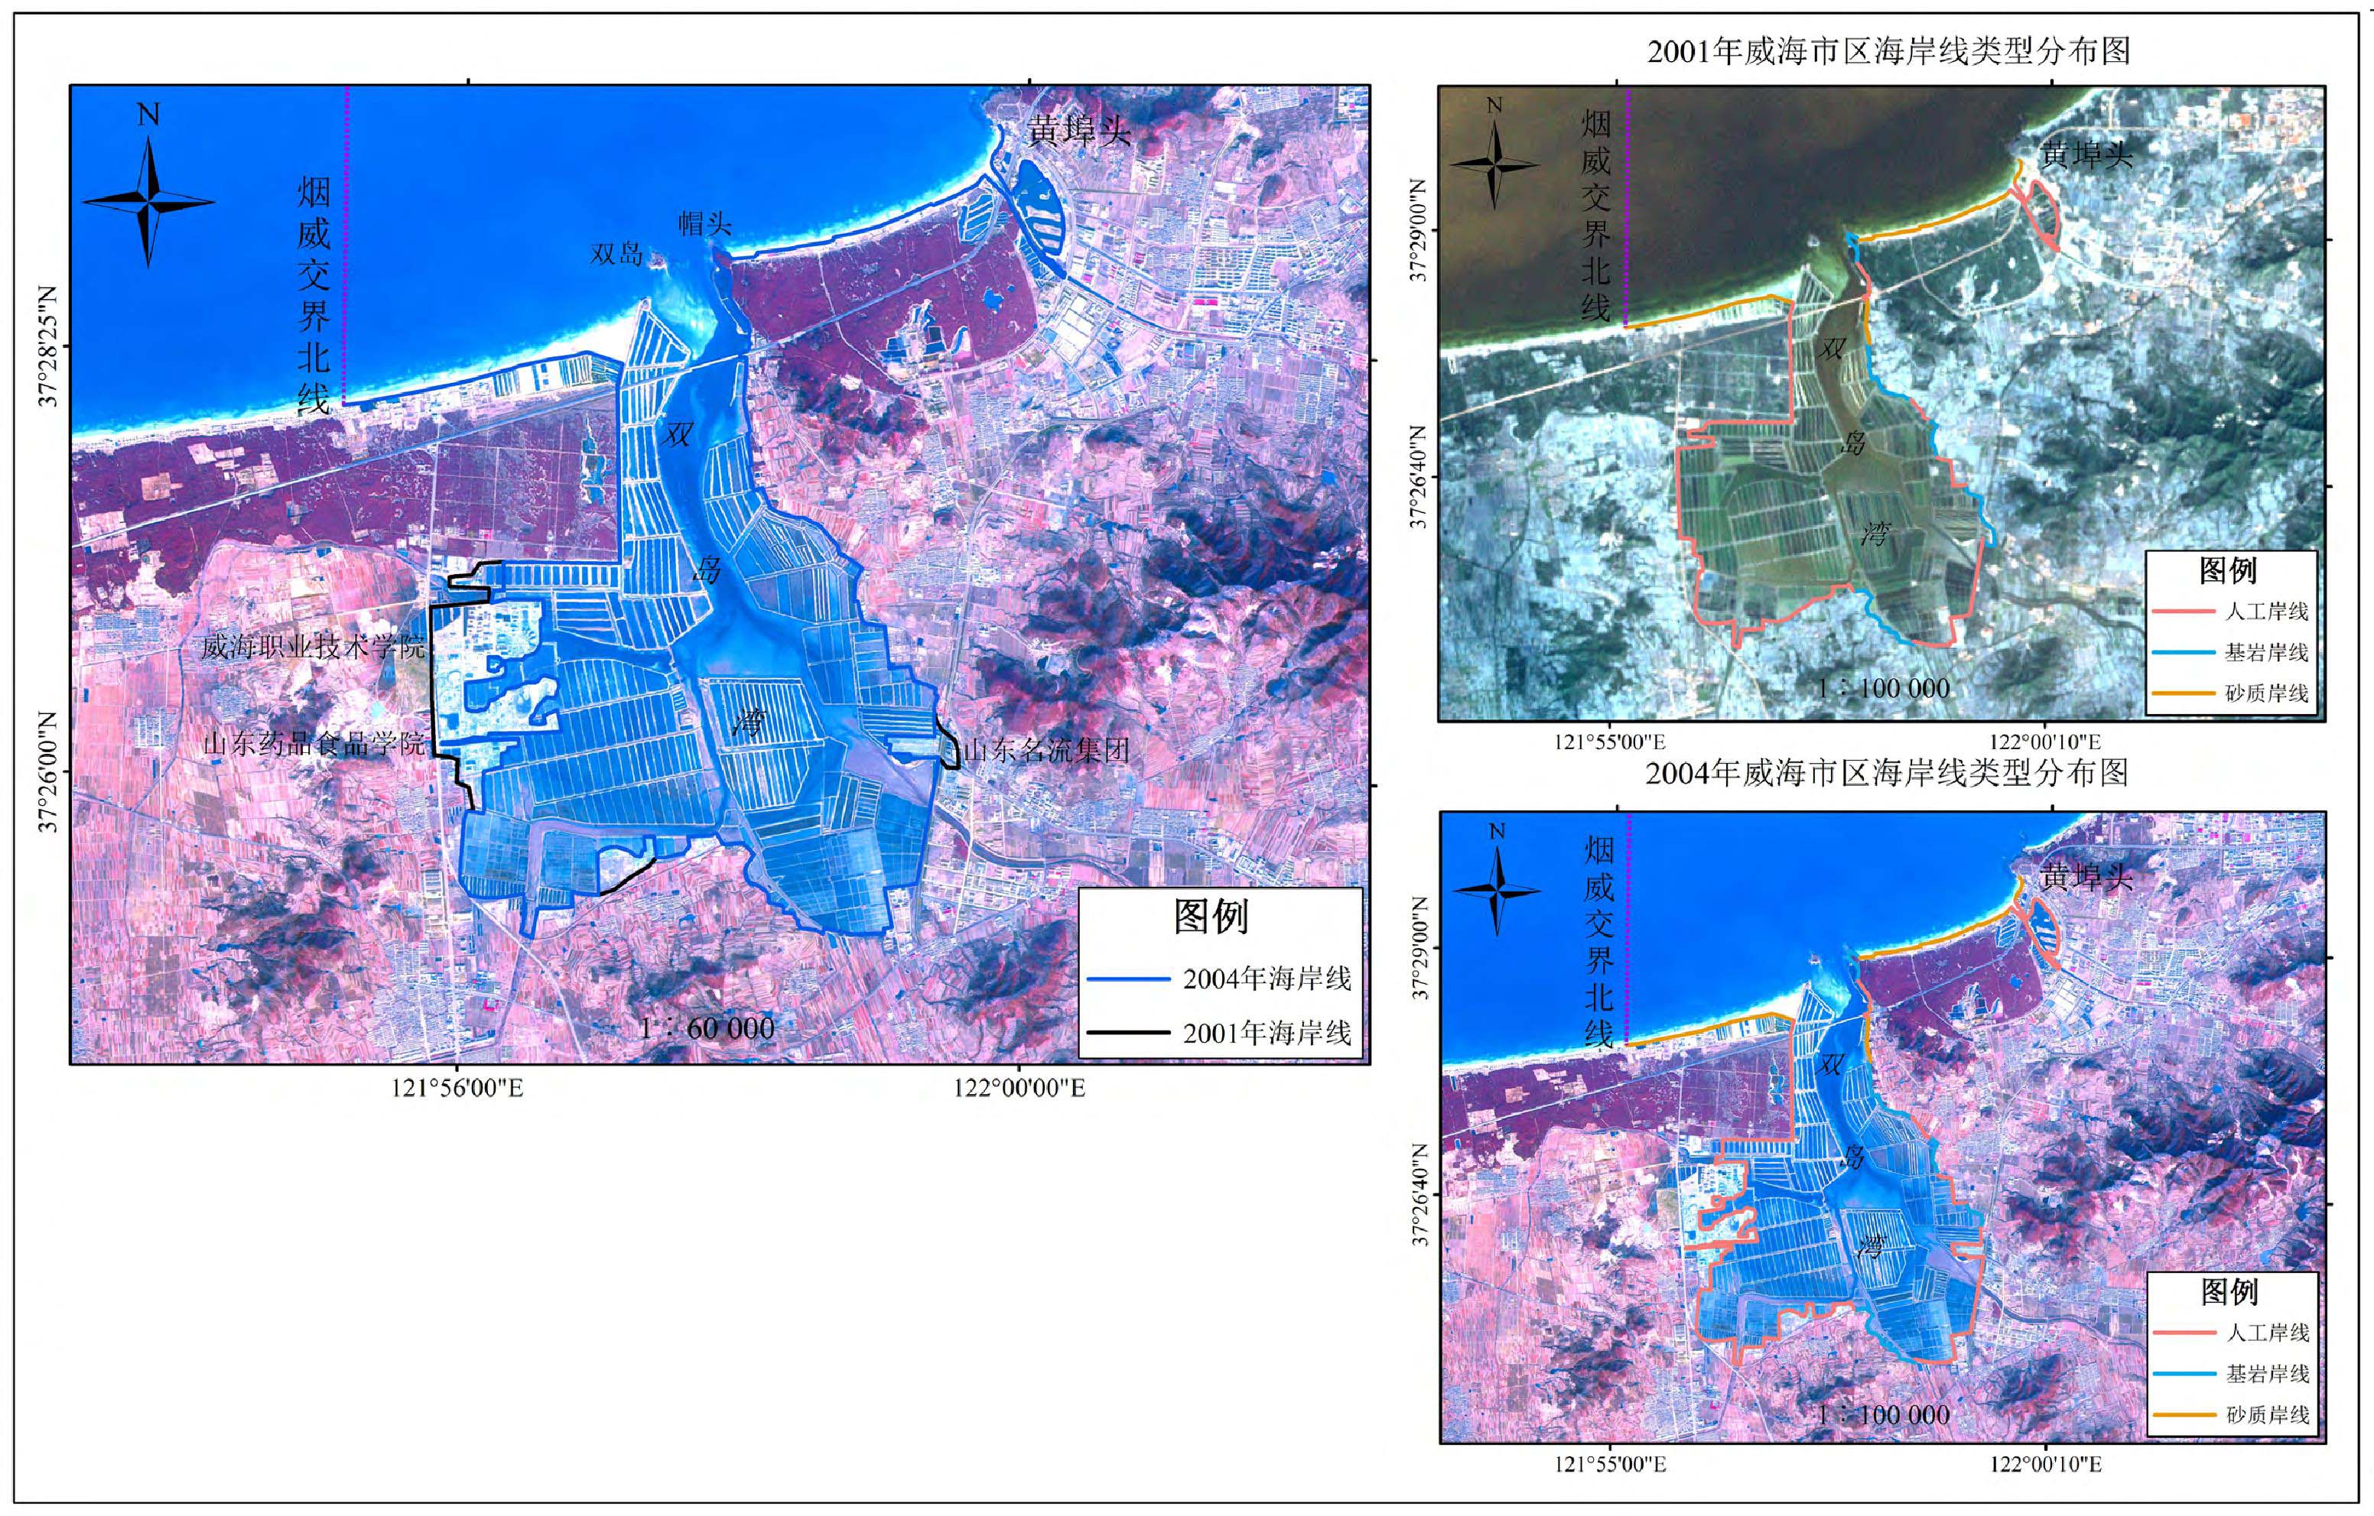Screen dimensions: 2374x1516
Task: Click the 烟威交界北线 label on the 2001 map
Action: pyautogui.click(x=1595, y=215)
